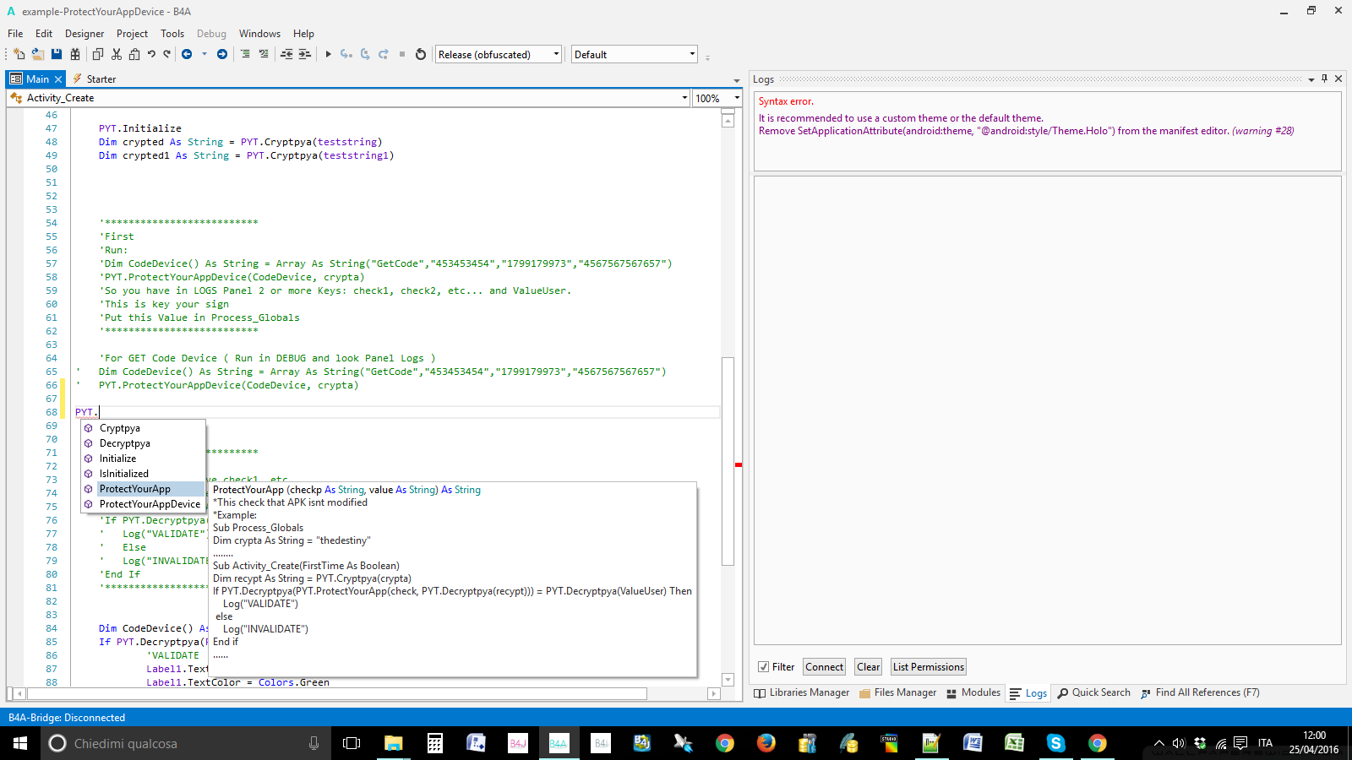
Task: Click the Cut scissors icon
Action: 116,54
